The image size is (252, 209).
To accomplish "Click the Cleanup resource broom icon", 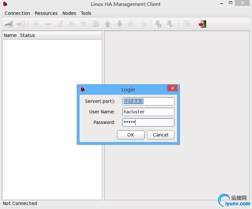I will pyautogui.click(x=60, y=24).
